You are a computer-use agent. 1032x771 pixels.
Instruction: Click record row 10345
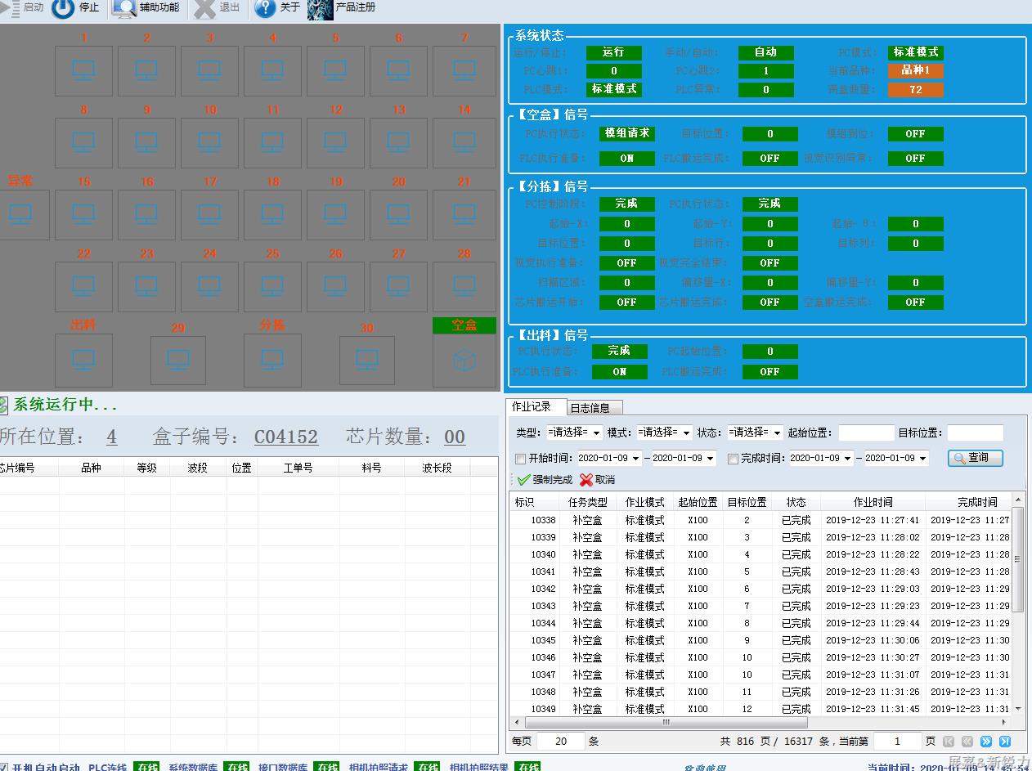point(761,640)
